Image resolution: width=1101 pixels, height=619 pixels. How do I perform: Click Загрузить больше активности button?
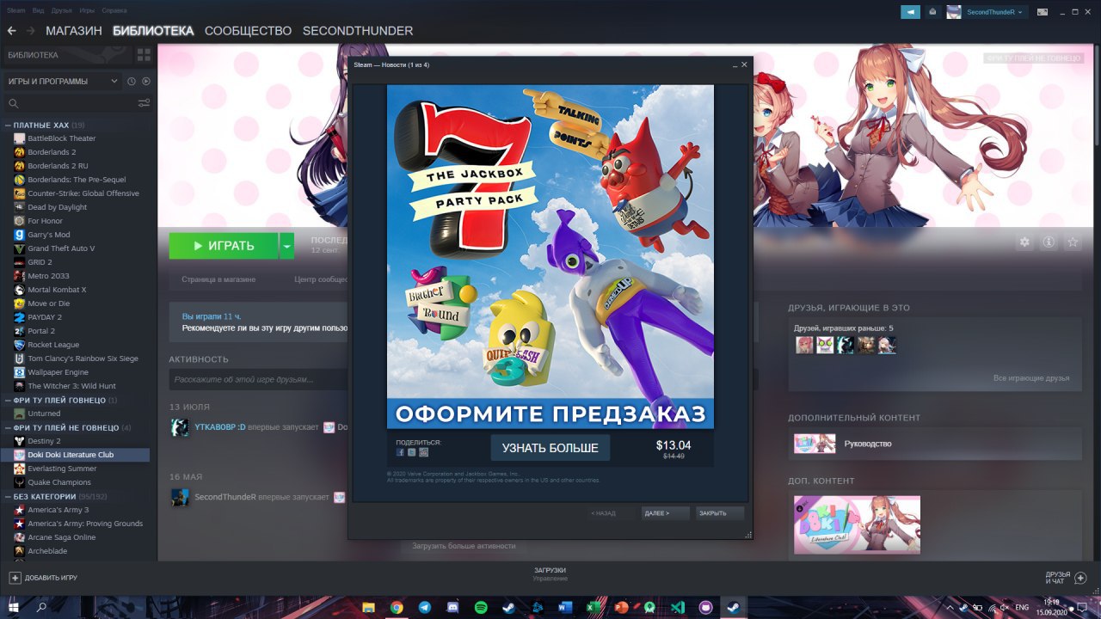coord(464,546)
